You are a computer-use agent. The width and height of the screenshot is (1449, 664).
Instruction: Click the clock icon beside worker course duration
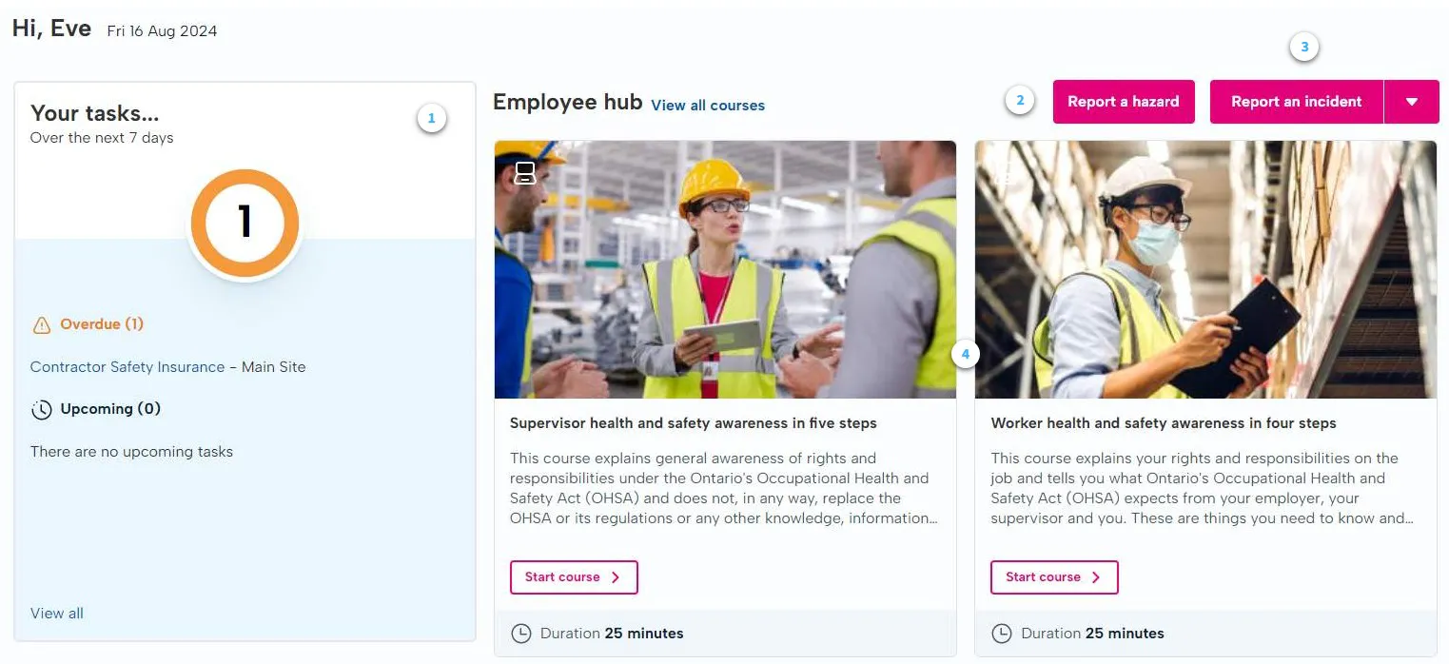pyautogui.click(x=1002, y=634)
